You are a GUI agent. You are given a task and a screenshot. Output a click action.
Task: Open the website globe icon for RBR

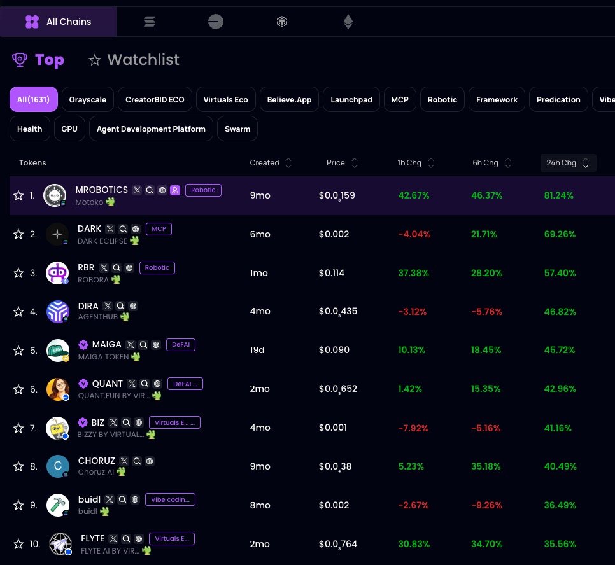(129, 268)
